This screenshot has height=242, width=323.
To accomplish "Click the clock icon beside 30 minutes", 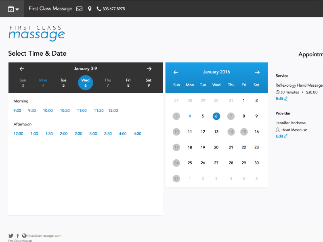I will tap(277, 92).
